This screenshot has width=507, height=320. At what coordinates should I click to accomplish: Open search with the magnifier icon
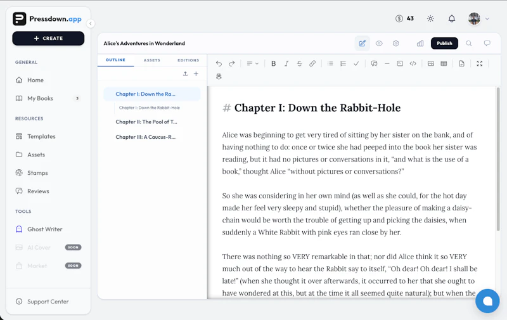click(469, 43)
